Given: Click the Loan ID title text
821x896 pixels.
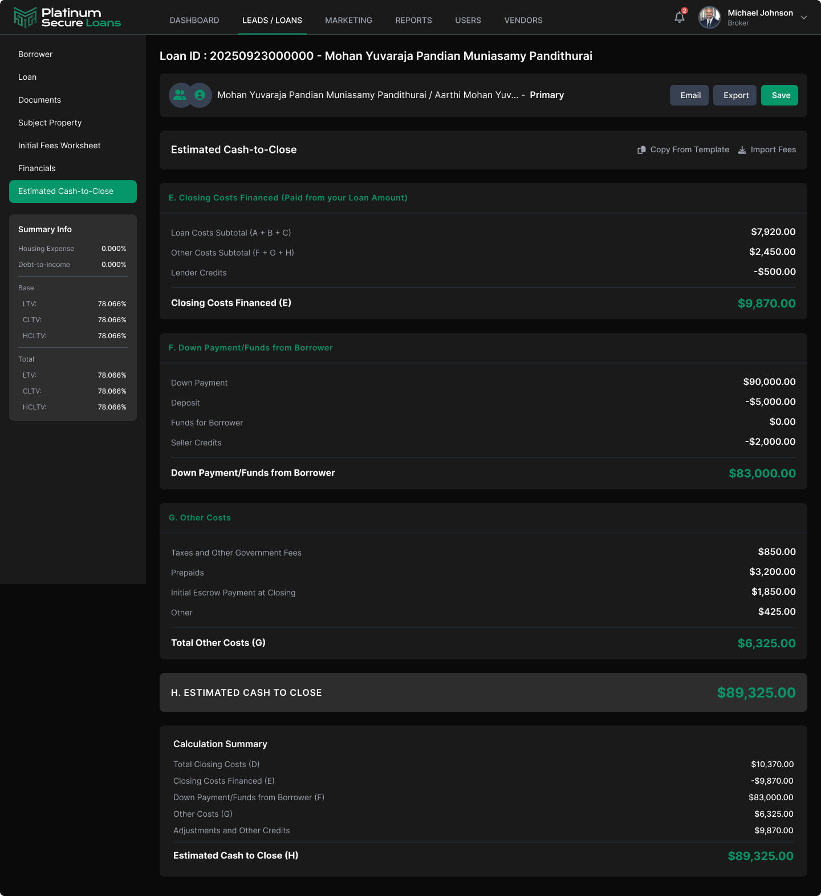Looking at the screenshot, I should (x=376, y=56).
